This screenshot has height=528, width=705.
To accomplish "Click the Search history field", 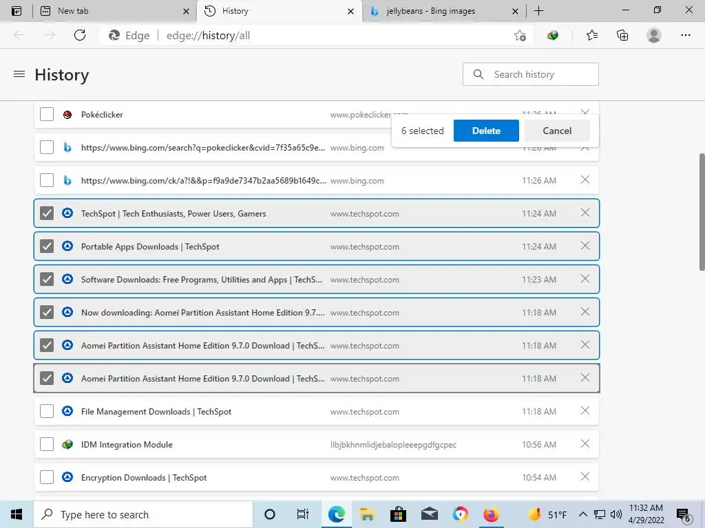I will [531, 74].
